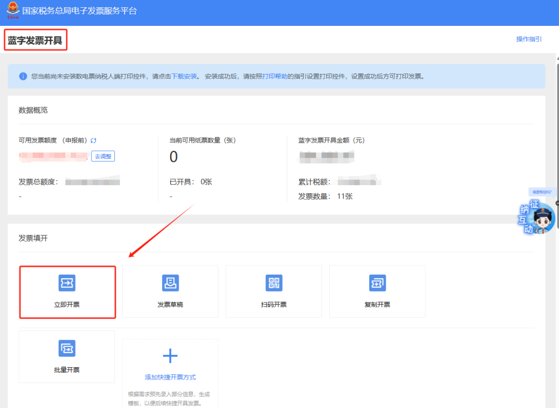Open the 打印帮助 link

point(275,76)
